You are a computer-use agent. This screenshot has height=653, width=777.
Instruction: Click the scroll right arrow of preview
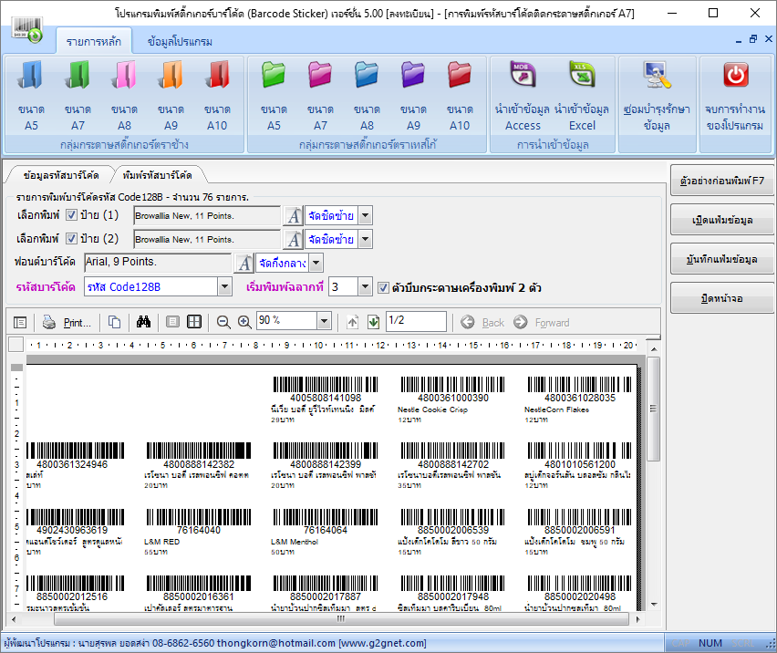coord(637,619)
